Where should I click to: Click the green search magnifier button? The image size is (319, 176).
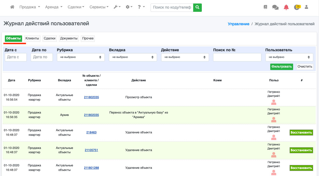197,8
